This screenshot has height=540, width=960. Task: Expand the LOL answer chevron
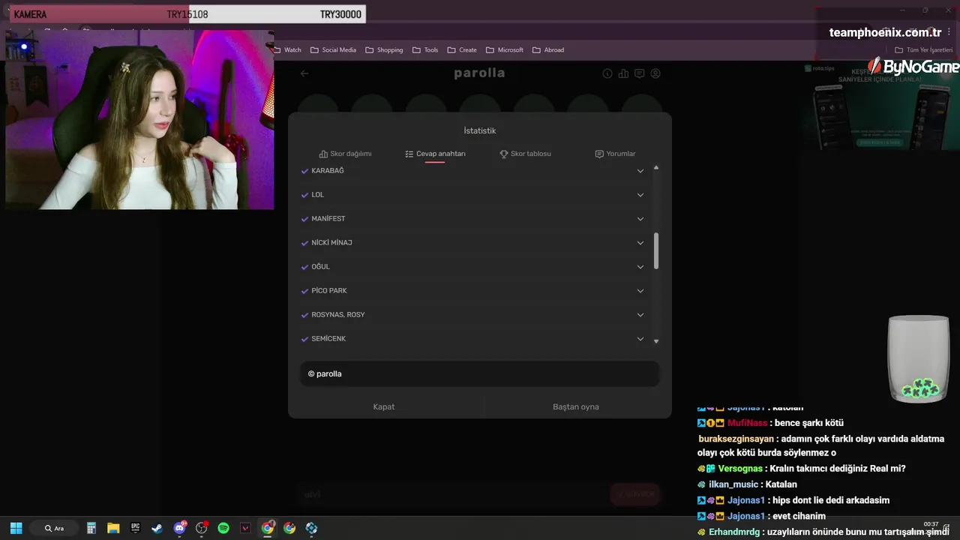tap(640, 195)
